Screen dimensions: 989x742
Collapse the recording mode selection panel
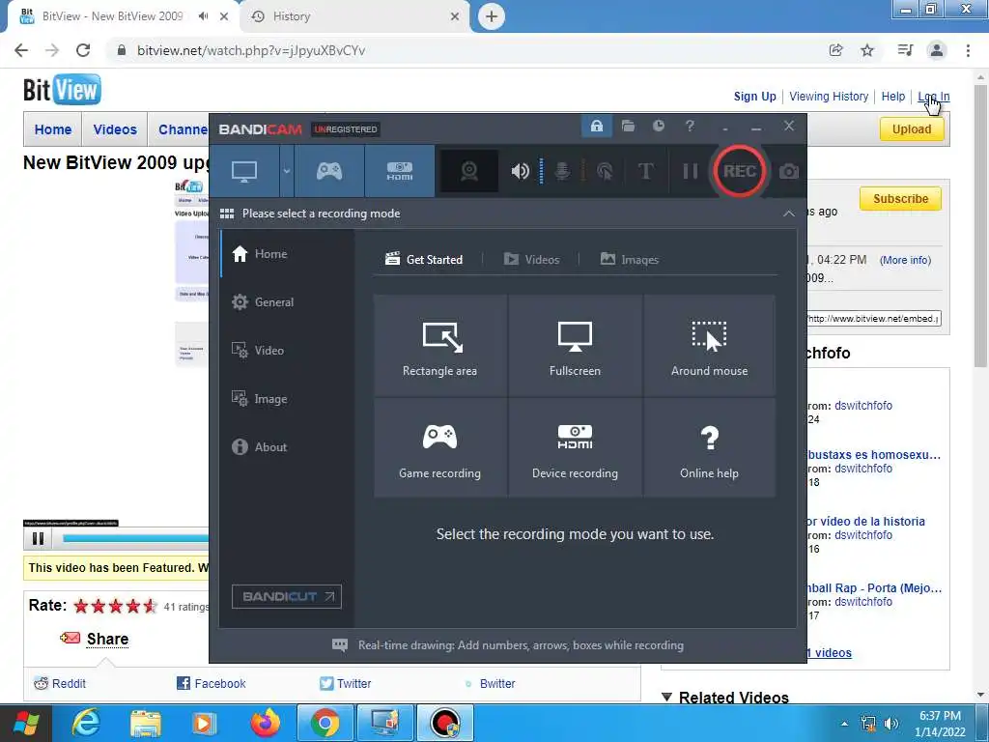(x=788, y=214)
